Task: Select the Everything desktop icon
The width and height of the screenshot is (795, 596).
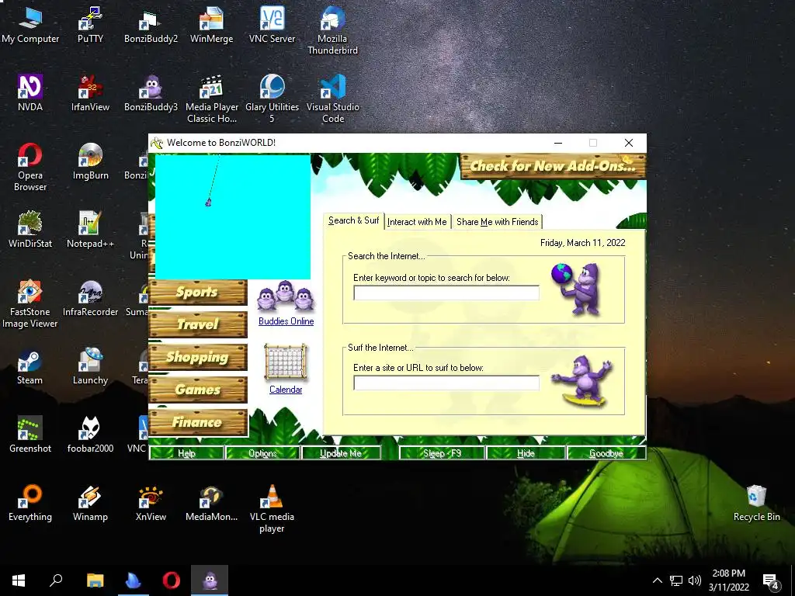Action: 30,503
